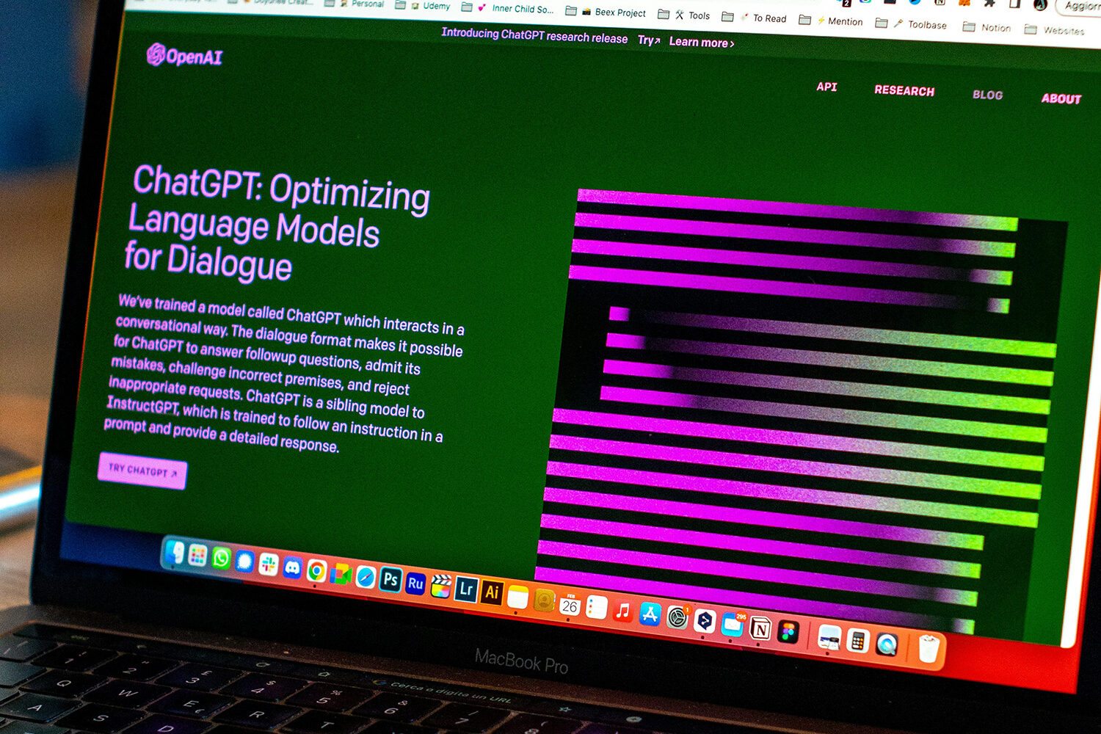Screen dimensions: 1101x734
Task: Open Launchpad in the dock
Action: pos(197,556)
